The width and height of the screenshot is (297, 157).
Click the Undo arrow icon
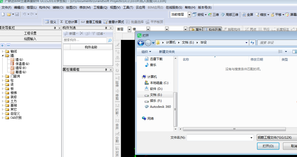click(24, 14)
